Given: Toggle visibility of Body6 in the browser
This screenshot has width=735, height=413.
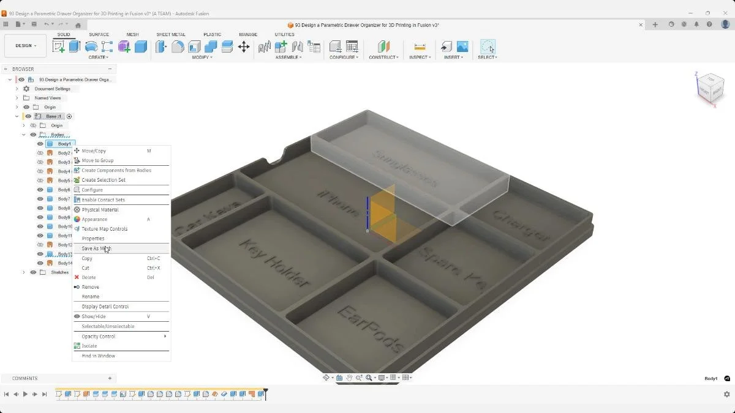Looking at the screenshot, I should 40,190.
